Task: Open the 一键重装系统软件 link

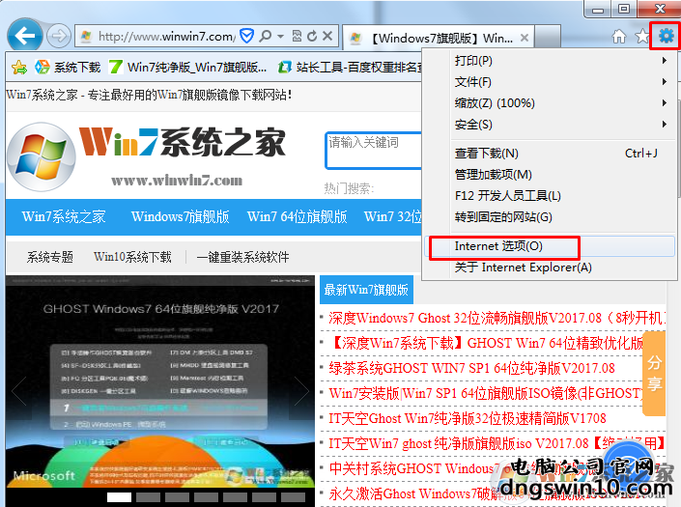Action: tap(242, 257)
